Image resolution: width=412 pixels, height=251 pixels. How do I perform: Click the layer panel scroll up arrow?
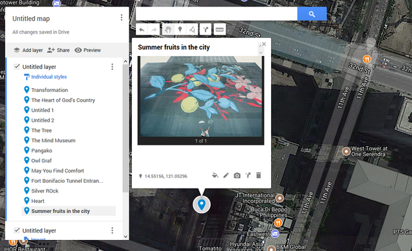click(126, 61)
